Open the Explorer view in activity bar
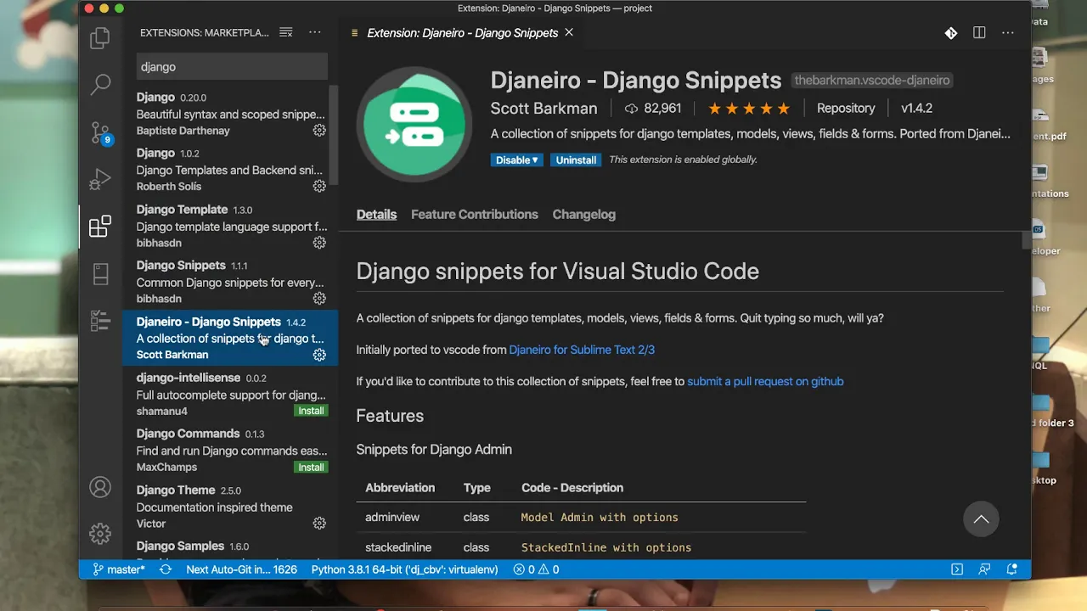 click(x=100, y=38)
